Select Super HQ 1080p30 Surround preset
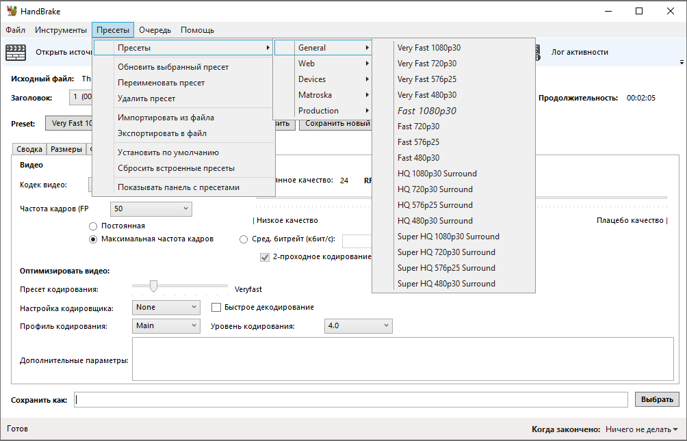This screenshot has height=441, width=687. tap(454, 237)
